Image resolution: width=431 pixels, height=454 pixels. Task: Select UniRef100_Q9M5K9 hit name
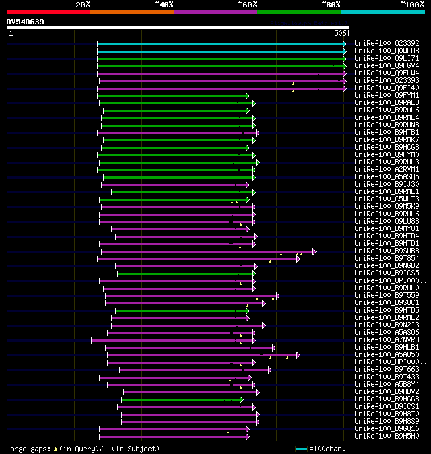click(387, 206)
